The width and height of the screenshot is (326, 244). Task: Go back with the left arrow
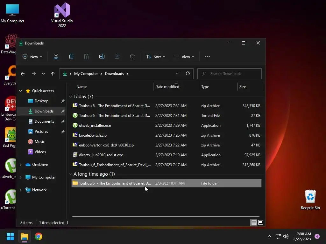click(x=23, y=74)
